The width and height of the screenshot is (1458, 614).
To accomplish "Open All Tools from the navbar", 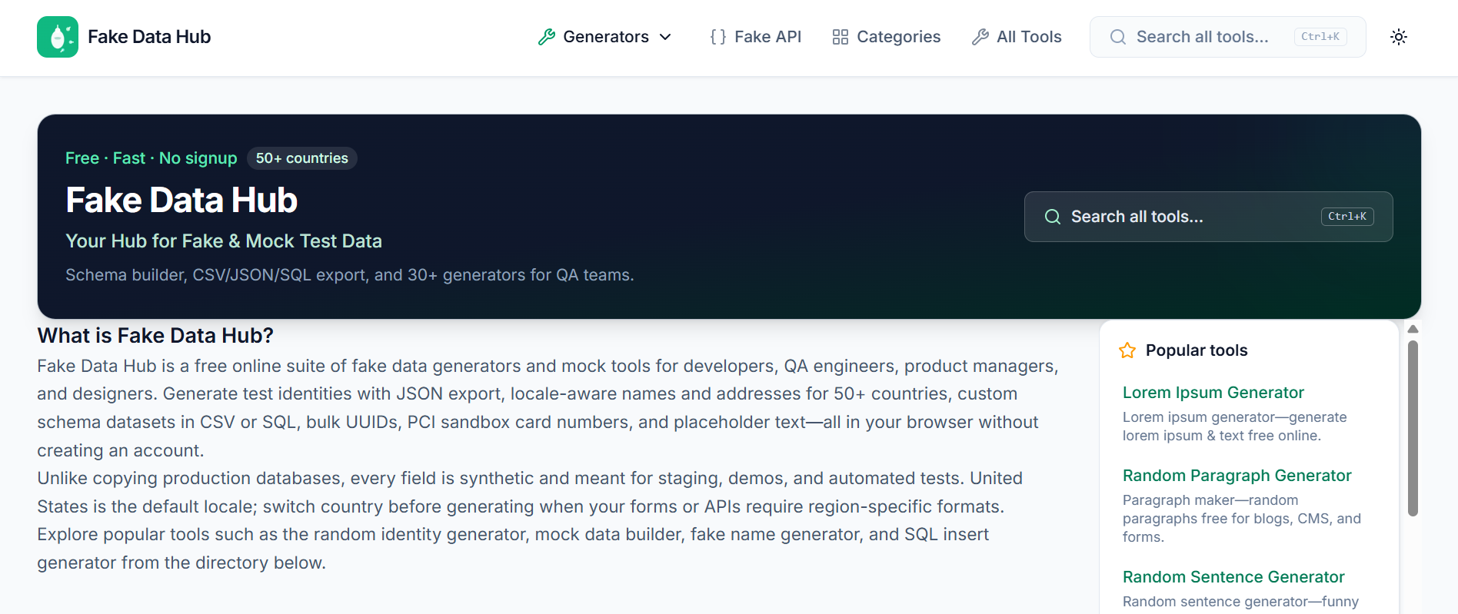I will click(x=1017, y=37).
